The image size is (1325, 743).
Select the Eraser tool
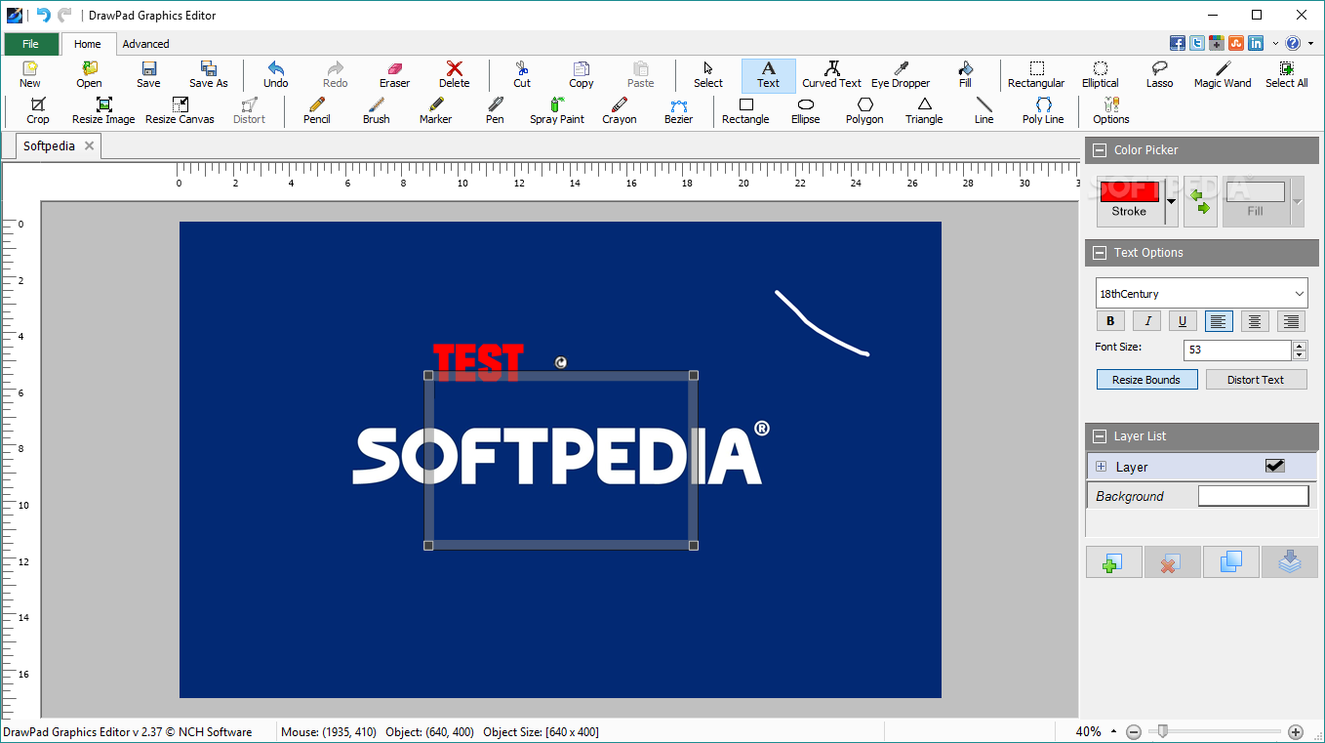(393, 74)
